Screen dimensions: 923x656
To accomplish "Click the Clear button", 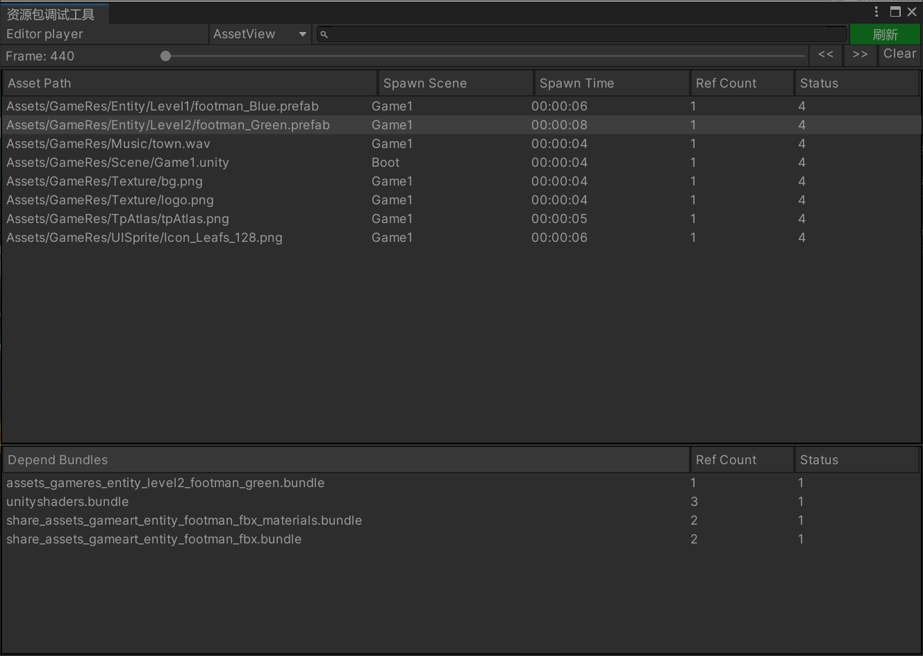I will click(x=900, y=54).
